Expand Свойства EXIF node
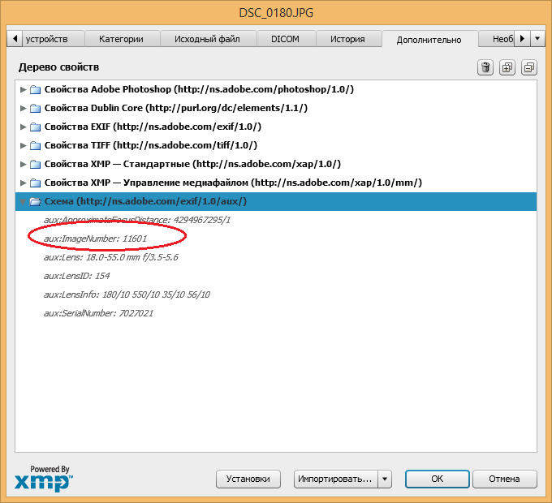Viewport: 552px width, 503px height. pyautogui.click(x=23, y=127)
